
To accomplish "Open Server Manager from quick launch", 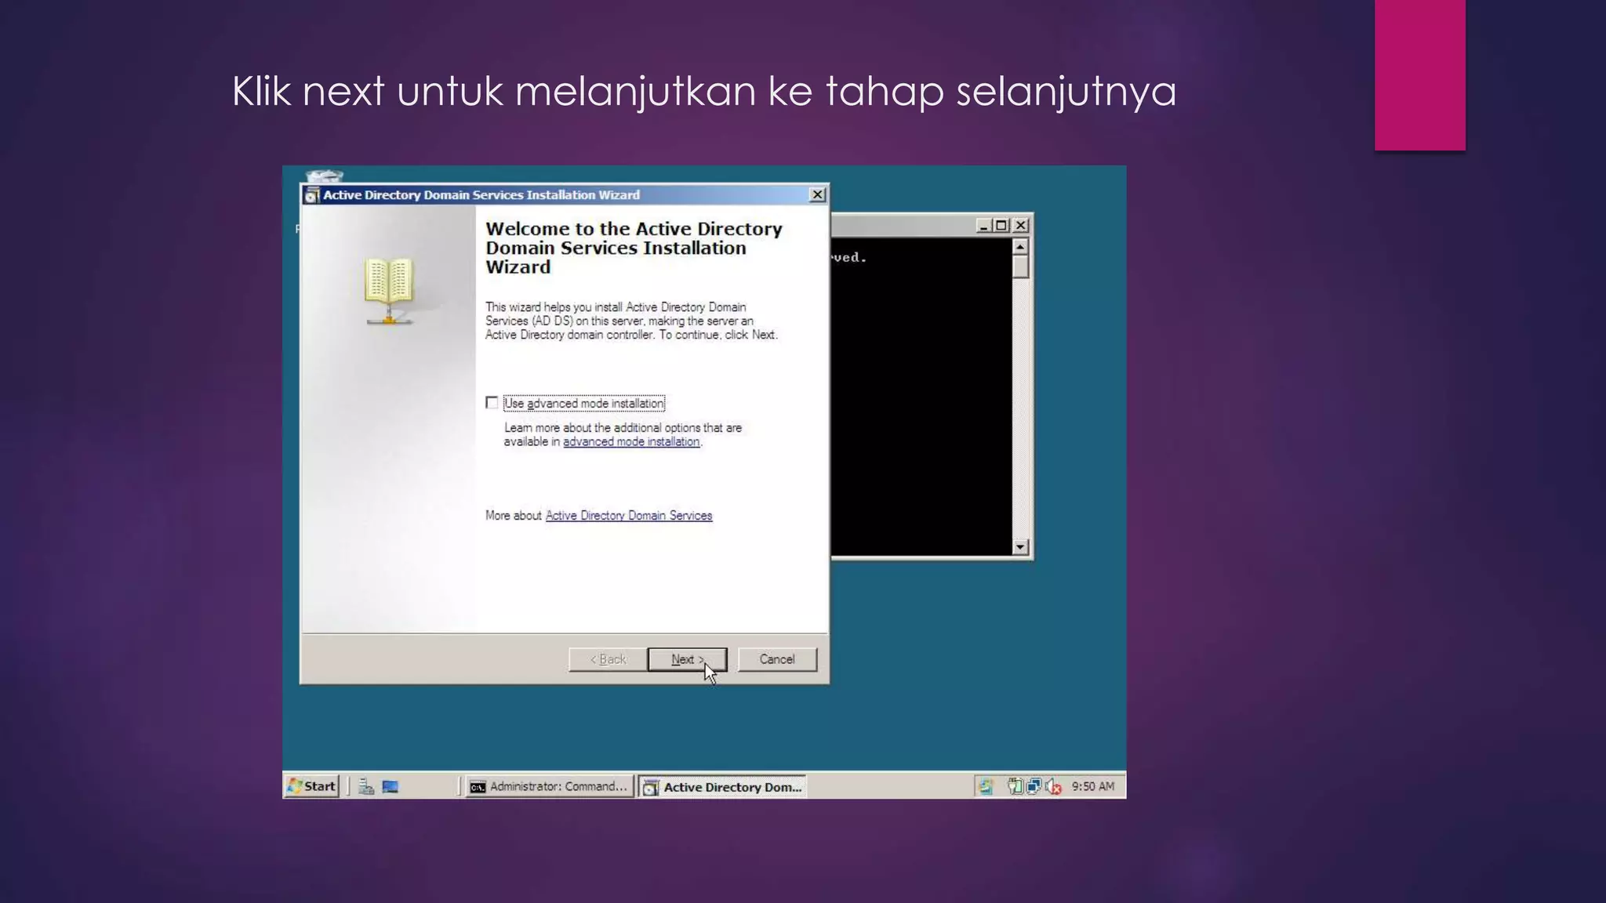I will click(366, 786).
